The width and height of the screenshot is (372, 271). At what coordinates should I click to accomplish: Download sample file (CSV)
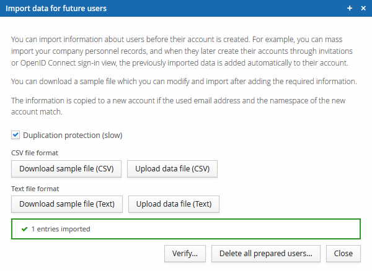point(66,169)
